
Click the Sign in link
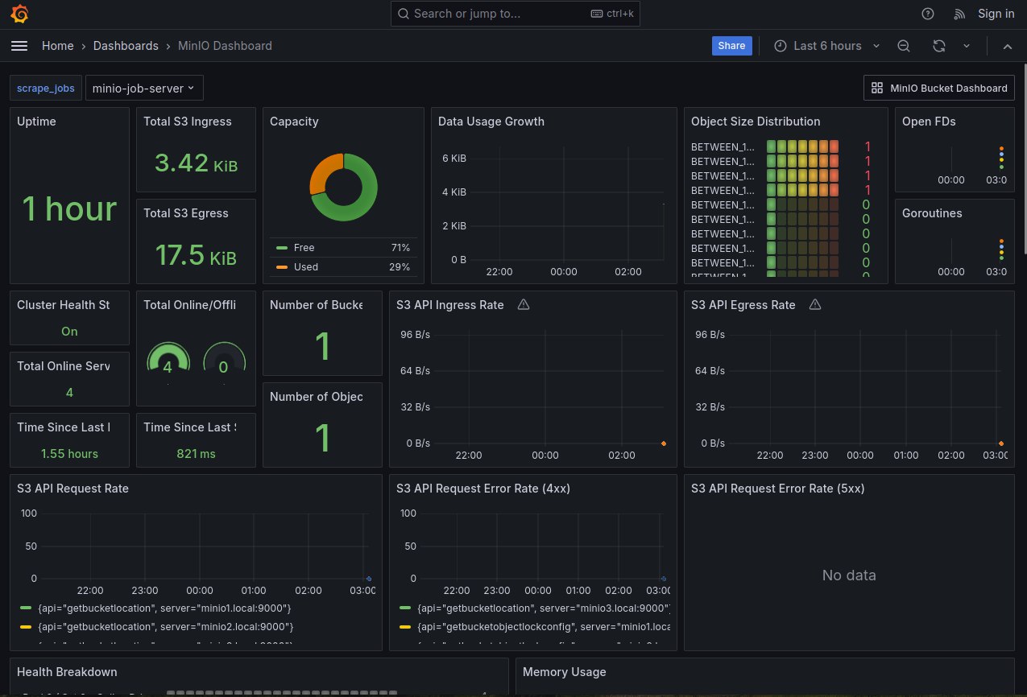point(996,14)
